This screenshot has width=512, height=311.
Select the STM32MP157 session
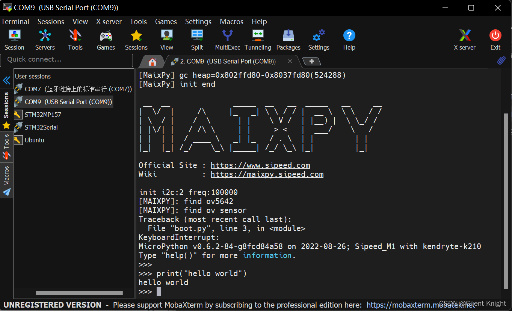coord(37,115)
